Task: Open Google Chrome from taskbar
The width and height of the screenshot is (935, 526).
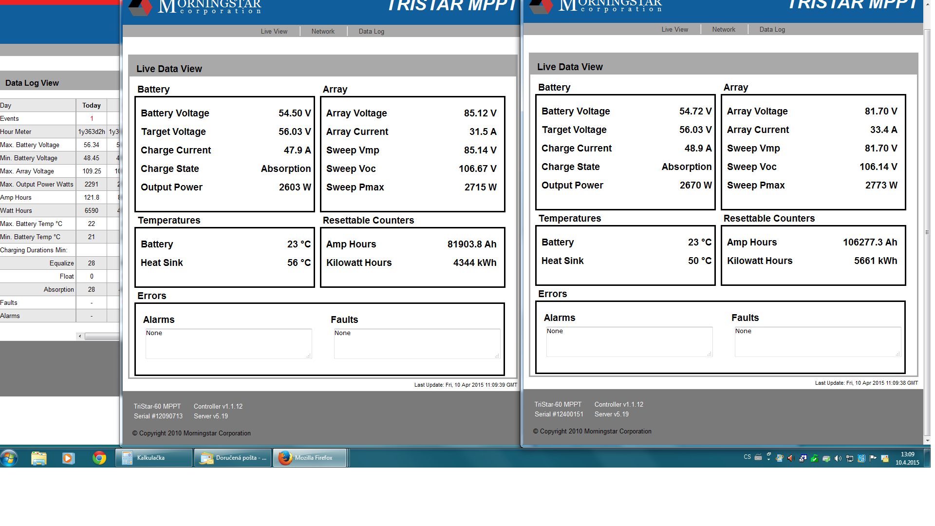Action: pos(99,458)
